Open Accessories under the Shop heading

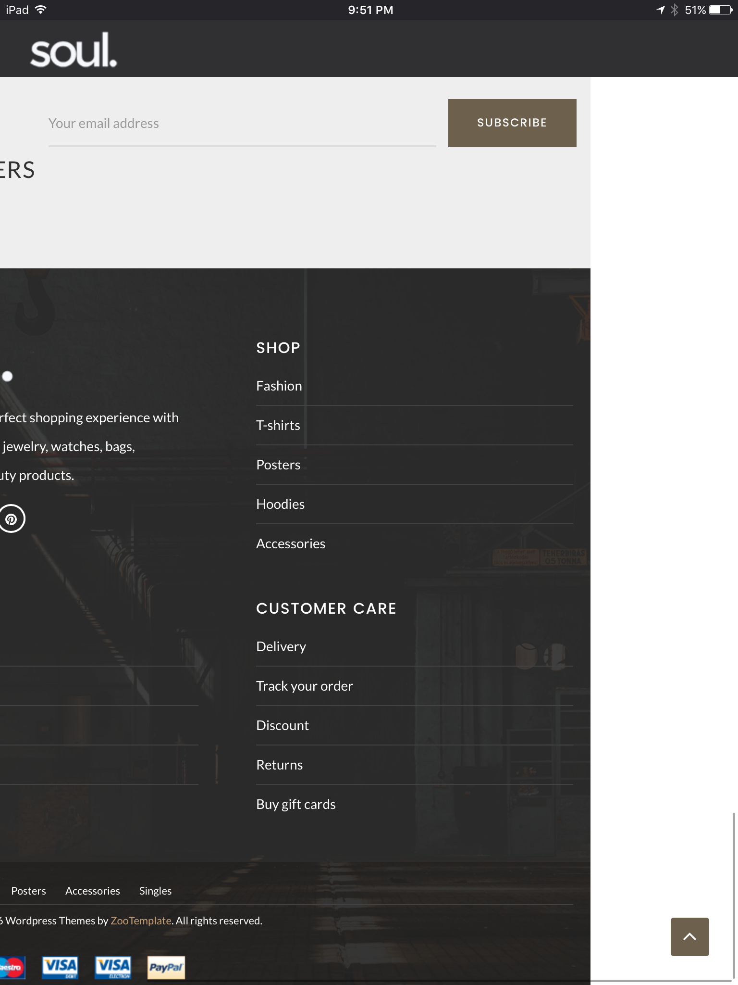(x=291, y=543)
